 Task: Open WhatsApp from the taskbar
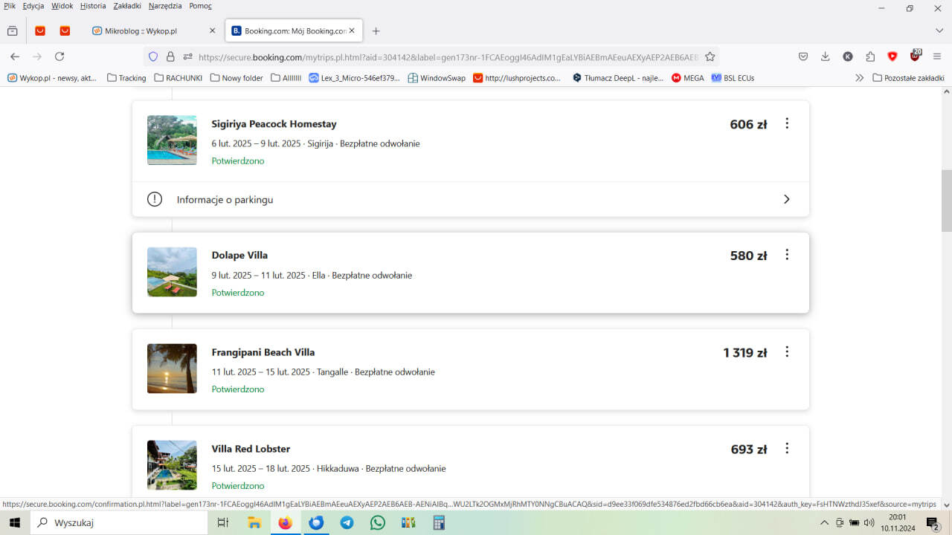pos(378,522)
